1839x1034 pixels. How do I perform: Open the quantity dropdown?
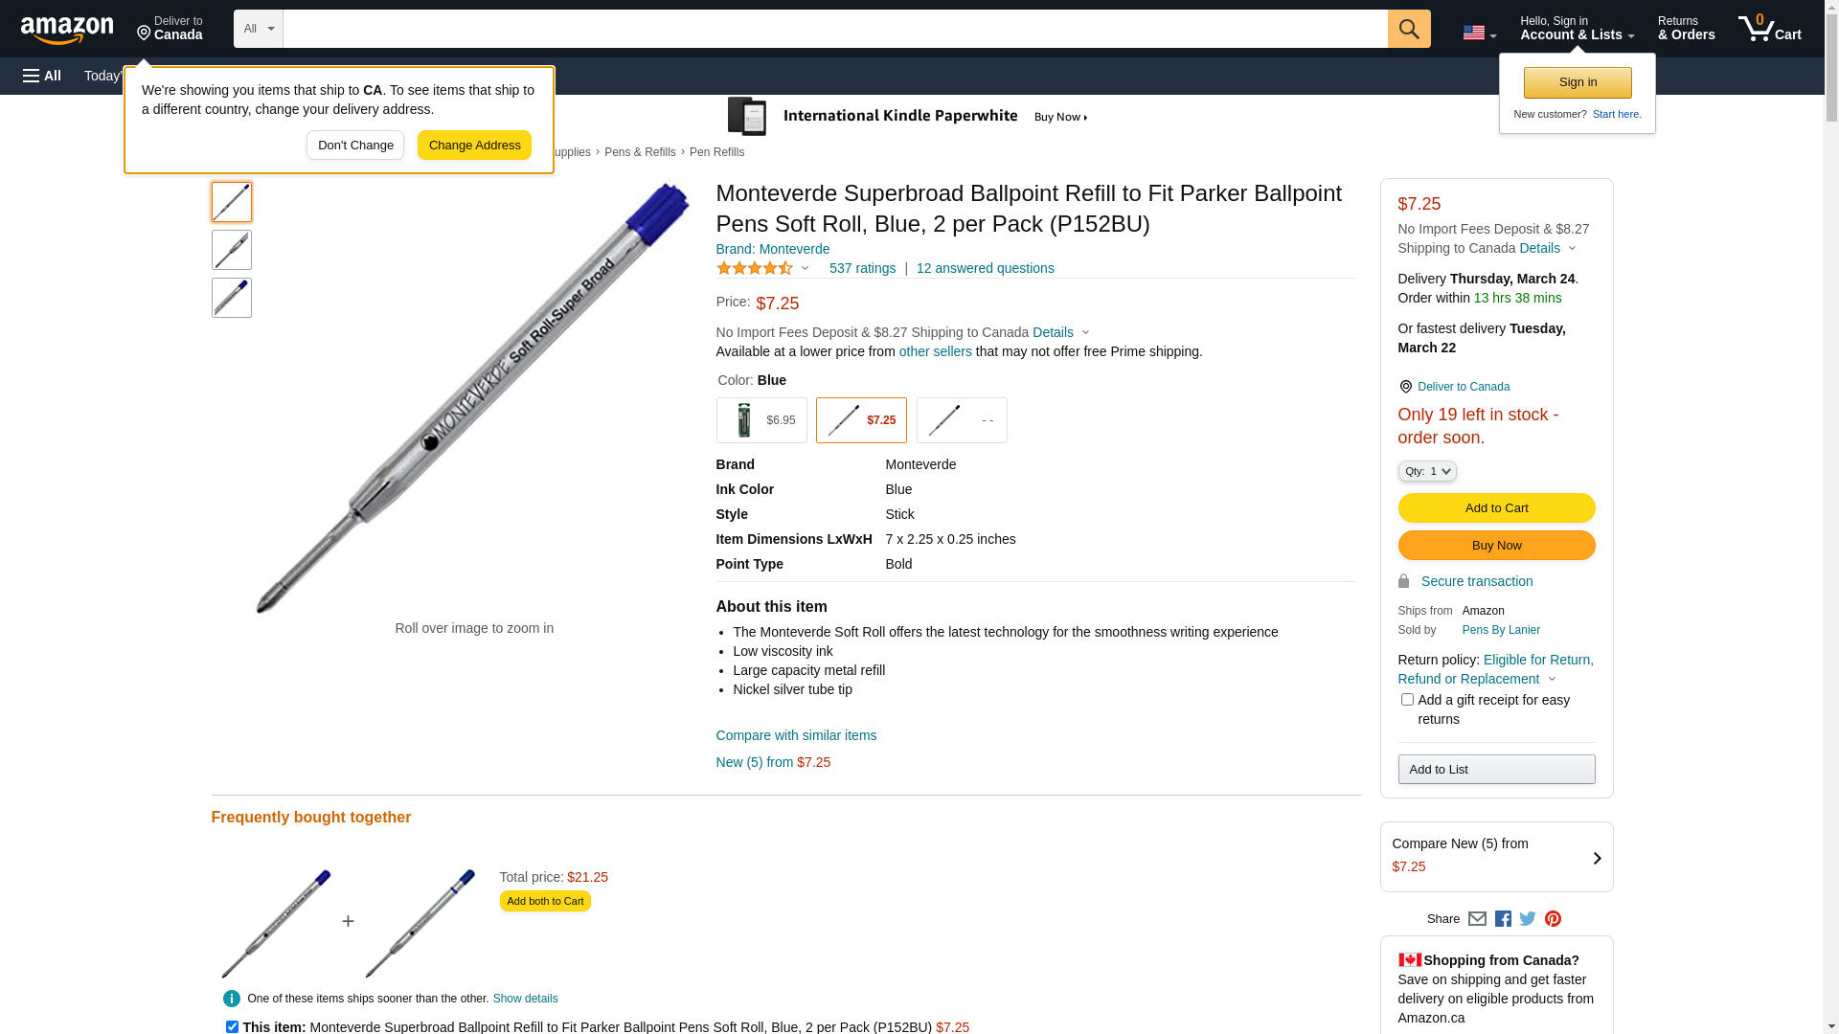1427,471
